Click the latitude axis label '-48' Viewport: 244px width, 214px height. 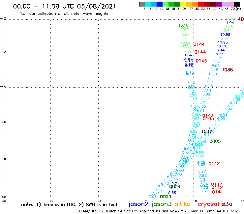click(x=3, y=159)
